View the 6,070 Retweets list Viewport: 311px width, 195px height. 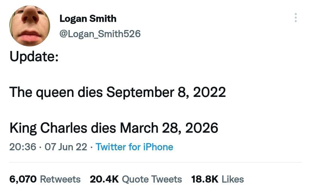(x=45, y=179)
